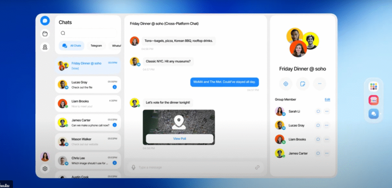
Task: Switch to the Telegram filter tab
Action: pyautogui.click(x=96, y=46)
